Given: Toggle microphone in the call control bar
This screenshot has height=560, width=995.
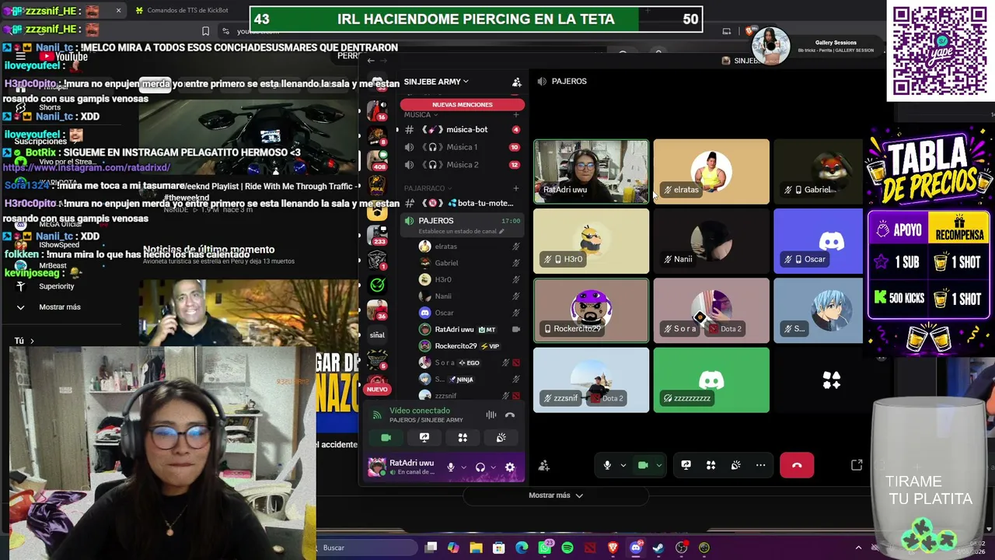Looking at the screenshot, I should [608, 465].
